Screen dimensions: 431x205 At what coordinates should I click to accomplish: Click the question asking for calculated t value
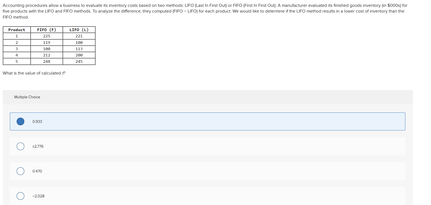coord(34,73)
